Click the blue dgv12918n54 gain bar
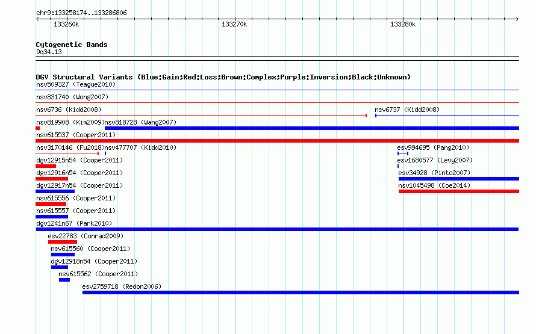Screen dimensions: 536x334 (60, 267)
